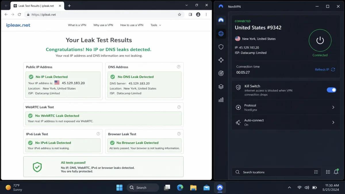The width and height of the screenshot is (345, 194).
Task: Click the WebRTC Leak Test help icon
Action: 179,107
